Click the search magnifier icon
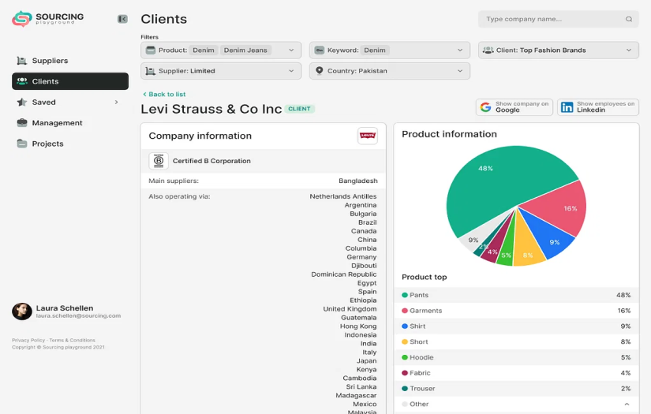The width and height of the screenshot is (651, 414). coord(628,19)
